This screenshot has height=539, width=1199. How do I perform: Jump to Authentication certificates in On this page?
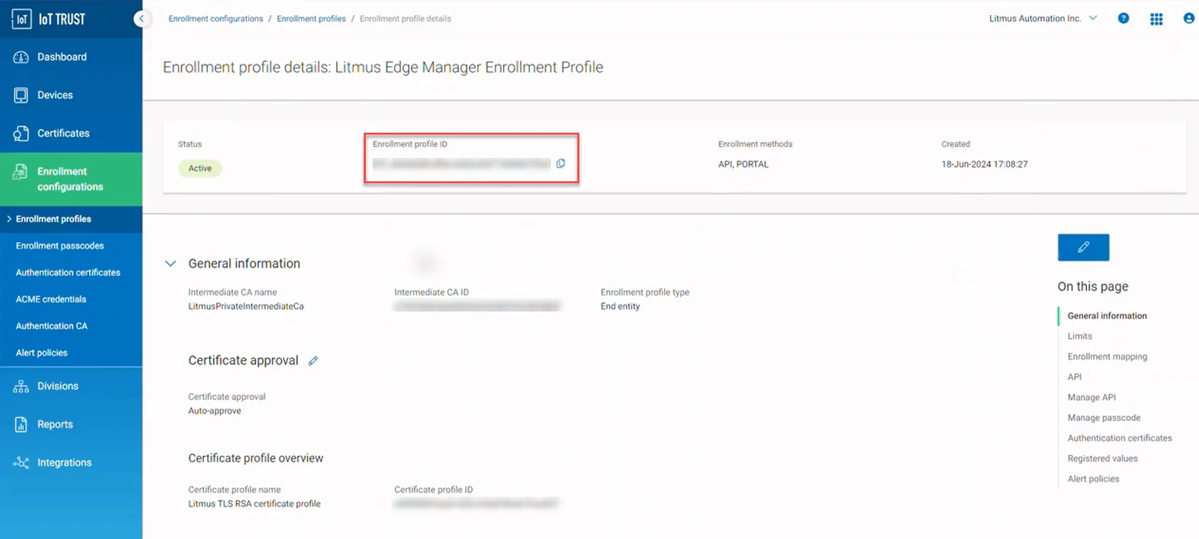[x=1120, y=438]
